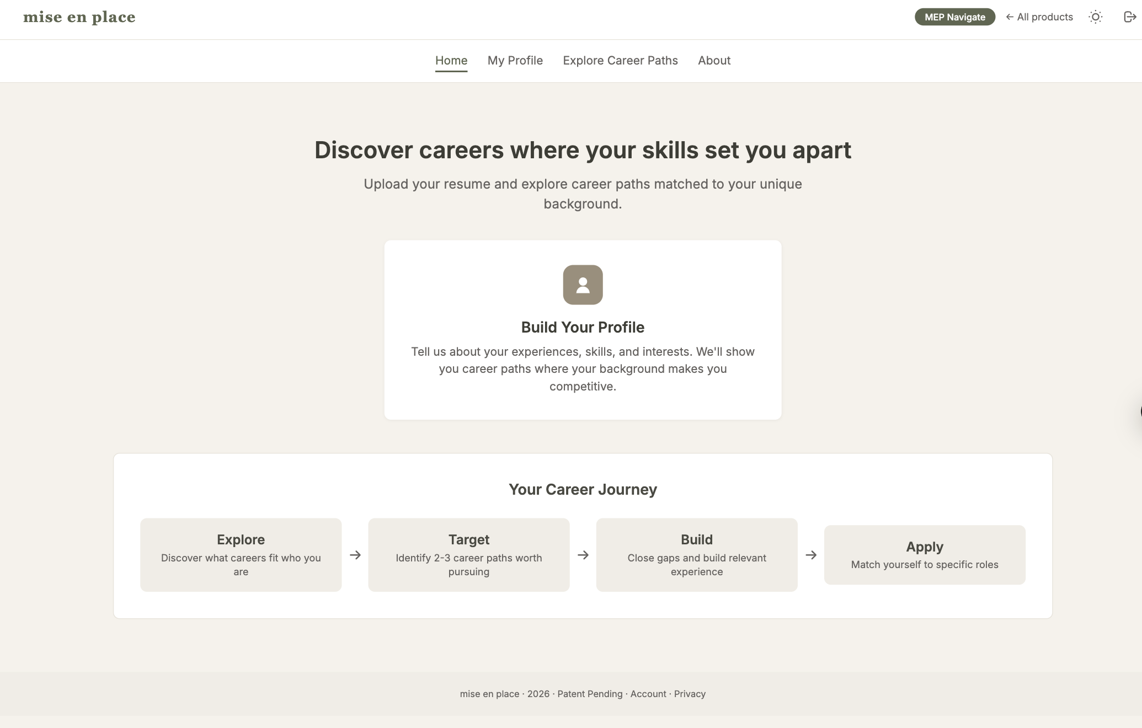The height and width of the screenshot is (728, 1142).
Task: Click the sign-out icon in the header
Action: click(x=1129, y=17)
